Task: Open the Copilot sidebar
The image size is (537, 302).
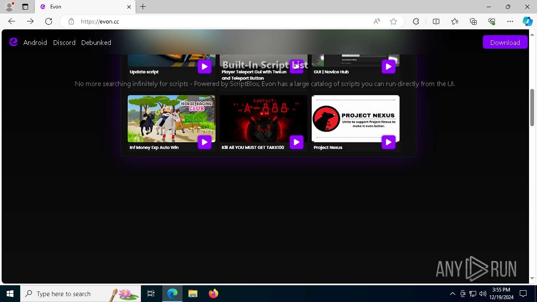Action: (x=527, y=21)
